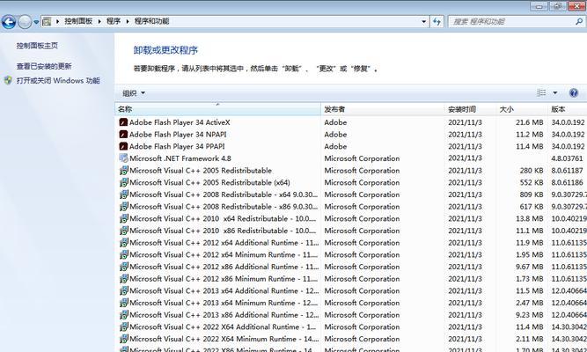Click Visual C++ 2022 X64 Additional Runtime icon
This screenshot has height=352, width=587.
123,326
